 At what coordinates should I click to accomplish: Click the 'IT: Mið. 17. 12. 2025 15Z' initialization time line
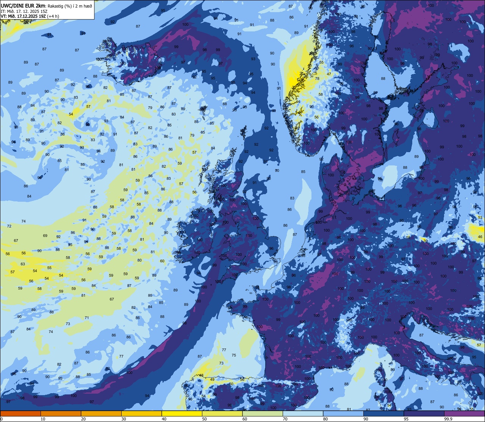tap(24, 11)
